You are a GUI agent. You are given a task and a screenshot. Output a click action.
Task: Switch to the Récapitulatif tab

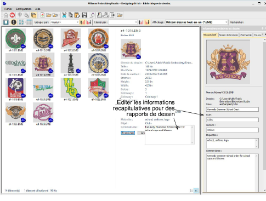pos(210,35)
